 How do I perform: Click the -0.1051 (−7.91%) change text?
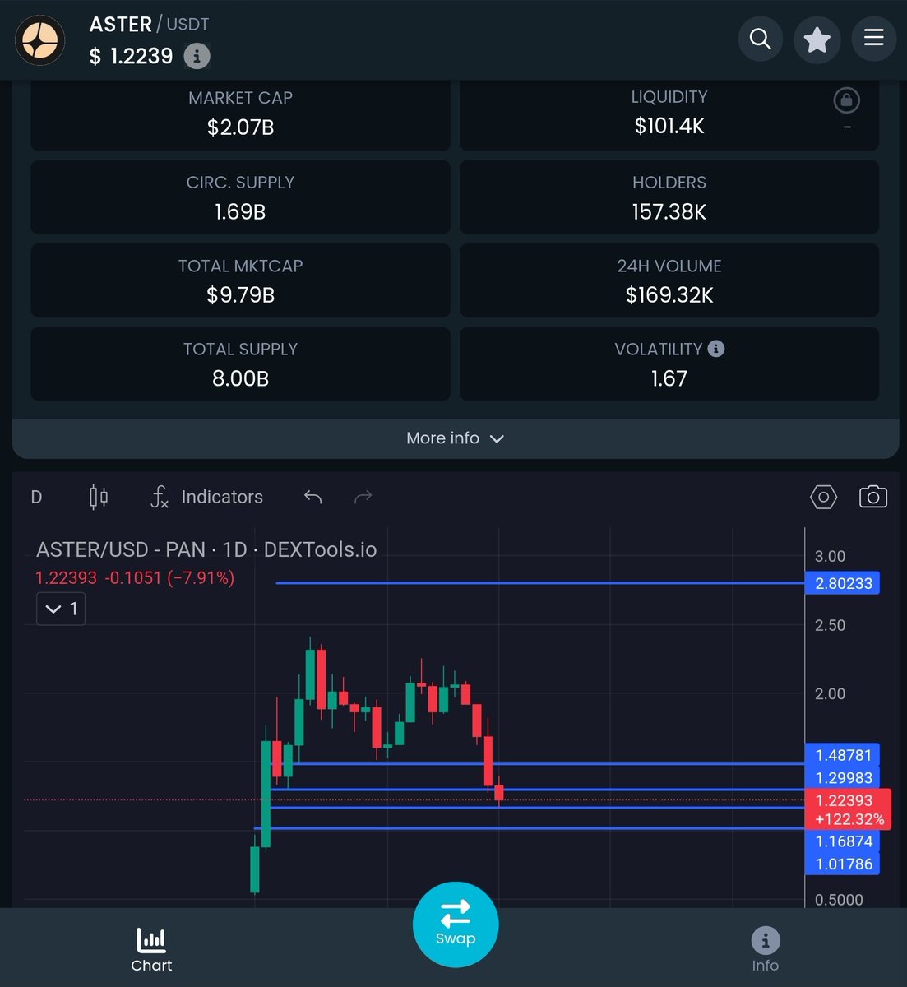pos(169,578)
